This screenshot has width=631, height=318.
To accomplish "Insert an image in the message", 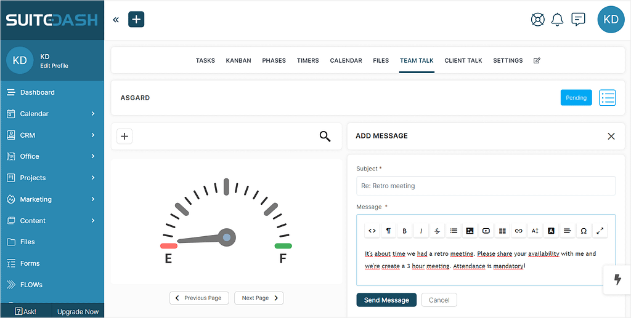I will 470,231.
